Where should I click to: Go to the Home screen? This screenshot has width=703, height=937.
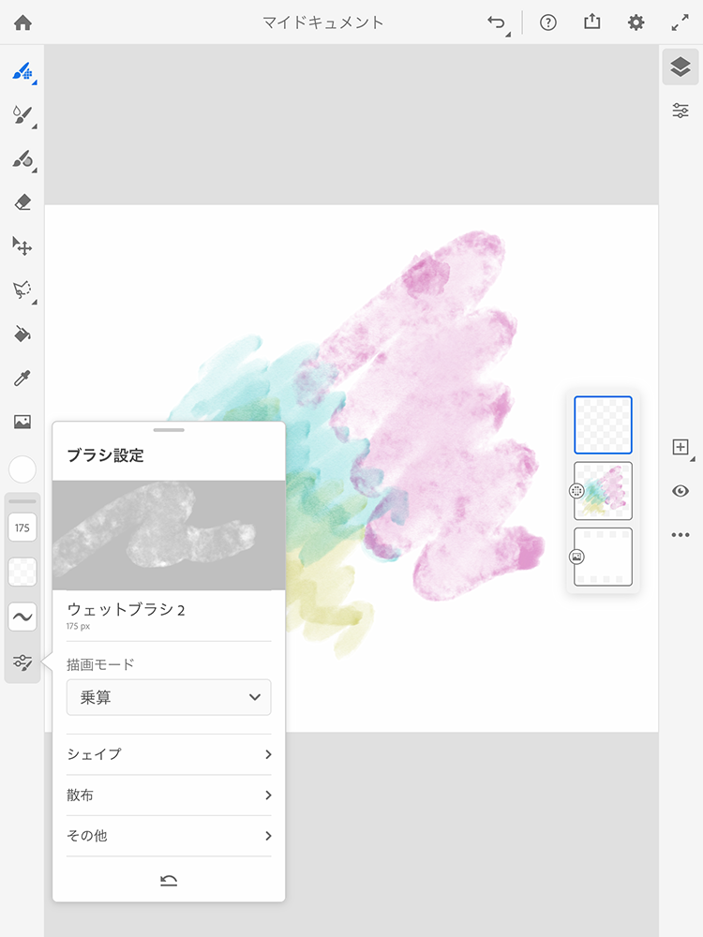click(x=22, y=22)
